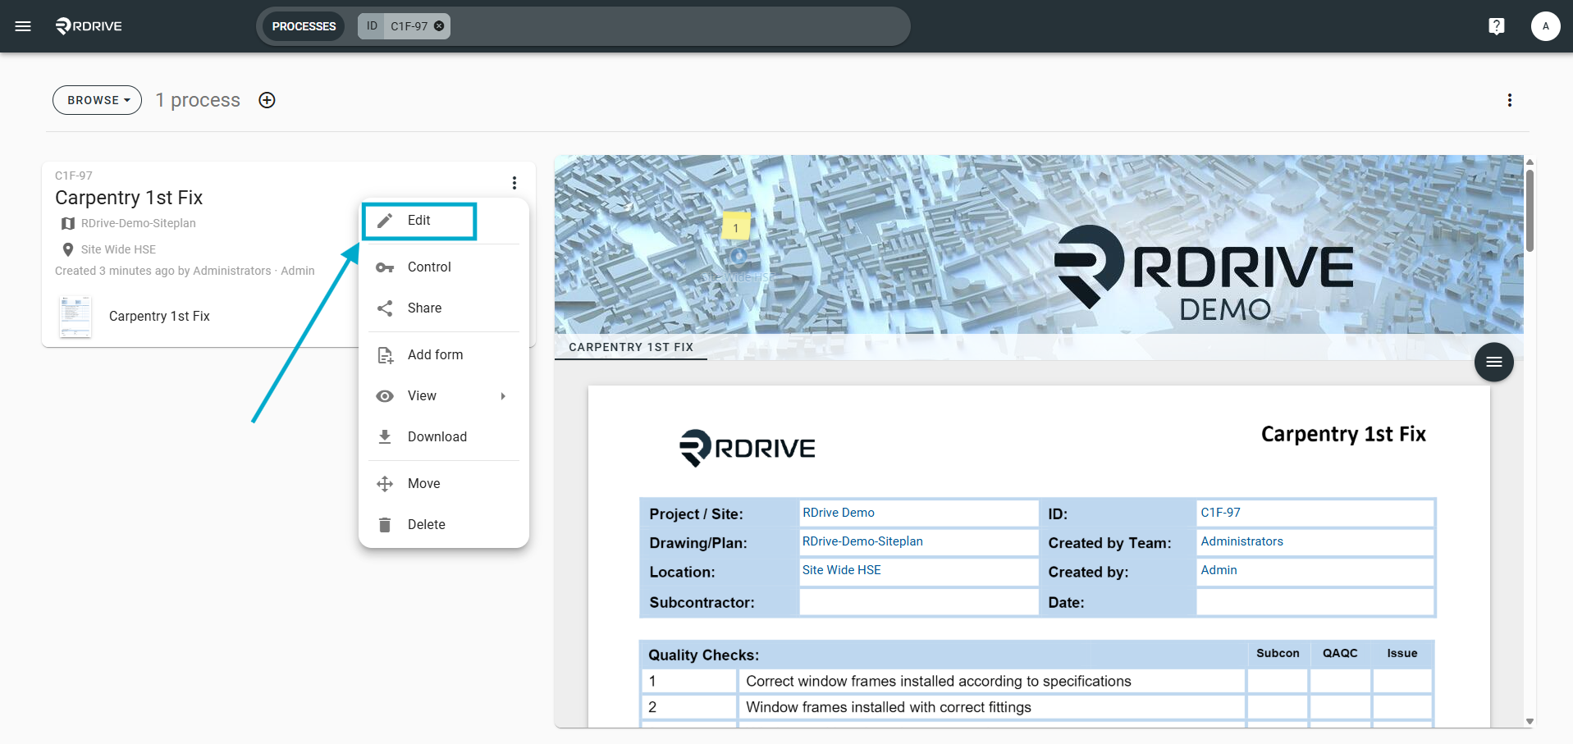The image size is (1573, 744).
Task: Click the Carpentry 1st Fix card title
Action: 129,198
